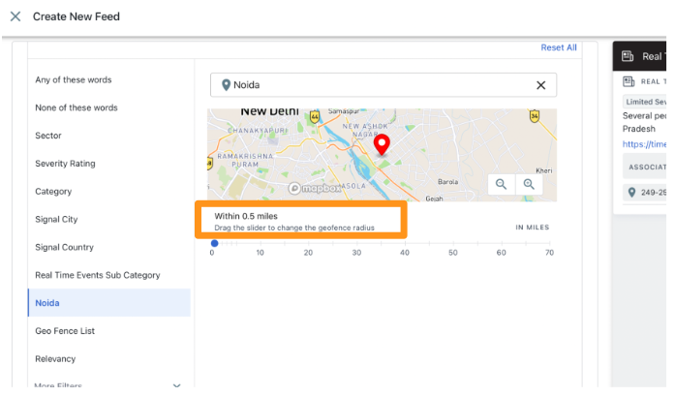Click the 'Within 0.5 miles' text

tap(246, 216)
